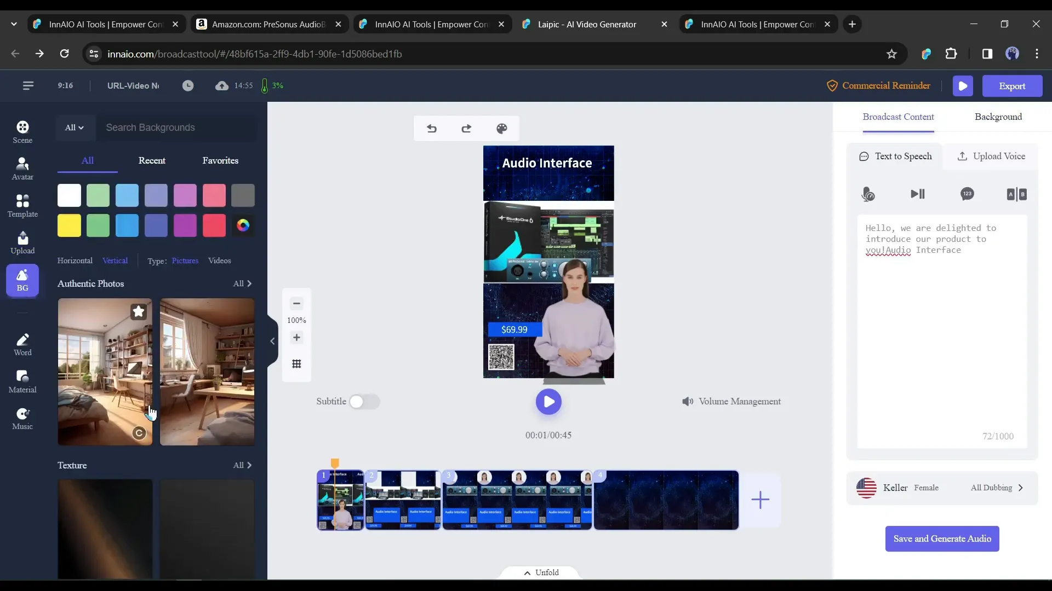Toggle the Subtitle switch
1052x591 pixels.
[x=364, y=402]
